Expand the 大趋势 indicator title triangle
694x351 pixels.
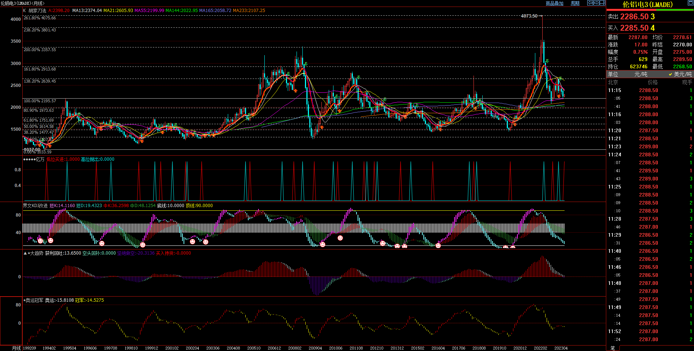point(25,253)
